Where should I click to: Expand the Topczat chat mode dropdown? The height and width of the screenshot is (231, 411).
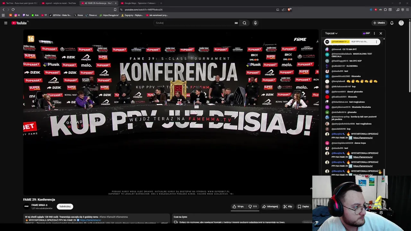(x=331, y=33)
